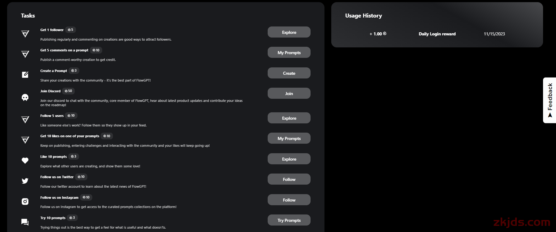Open the Feedback side tab
Viewport: 556px width, 232px height.
coord(550,100)
